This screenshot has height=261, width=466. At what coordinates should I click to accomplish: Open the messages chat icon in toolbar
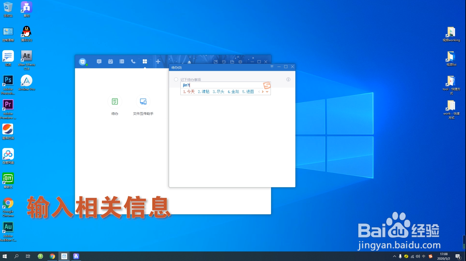point(99,61)
